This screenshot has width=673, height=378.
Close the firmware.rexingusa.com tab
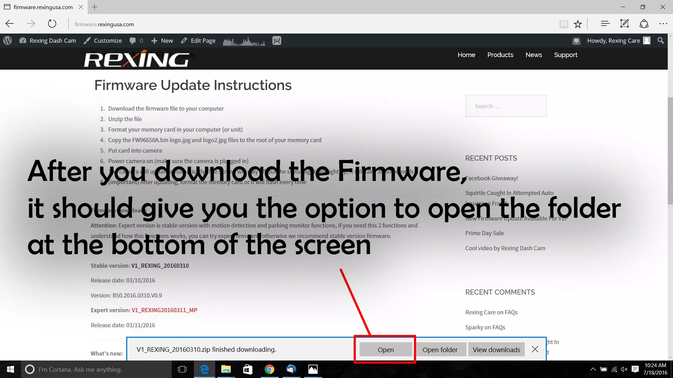click(81, 7)
